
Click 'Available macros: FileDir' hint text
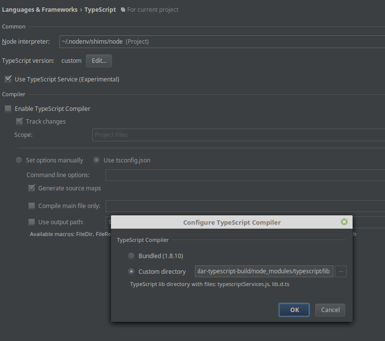[71, 234]
